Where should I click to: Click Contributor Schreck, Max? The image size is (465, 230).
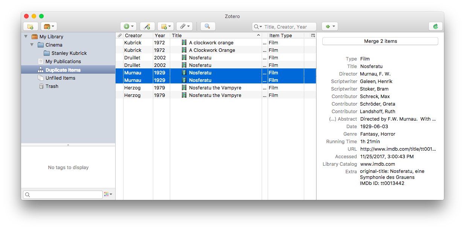point(375,96)
